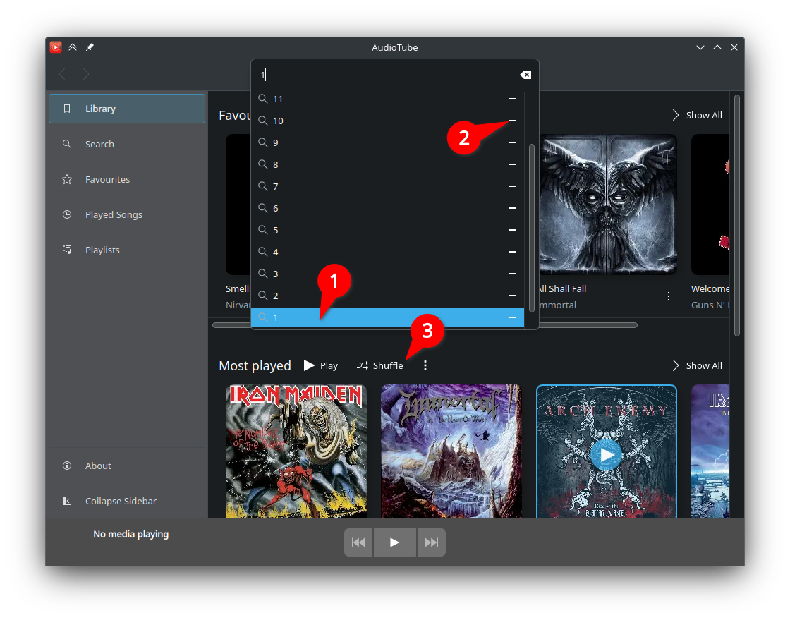Screen dimensions: 790x620
Task: Select search suggestion 3
Action: click(x=387, y=274)
